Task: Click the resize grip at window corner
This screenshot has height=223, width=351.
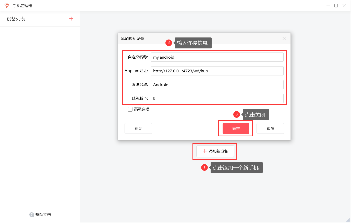Action: click(x=348, y=220)
